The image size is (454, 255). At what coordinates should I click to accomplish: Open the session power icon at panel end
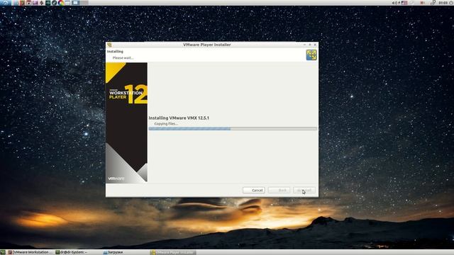[451, 3]
